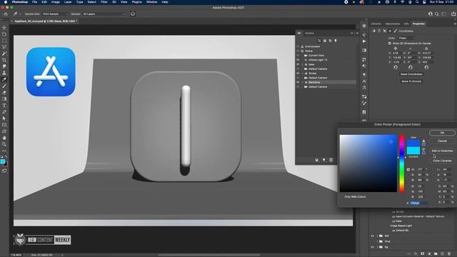Open the Layer menu
The height and width of the screenshot is (257, 457).
68,2
